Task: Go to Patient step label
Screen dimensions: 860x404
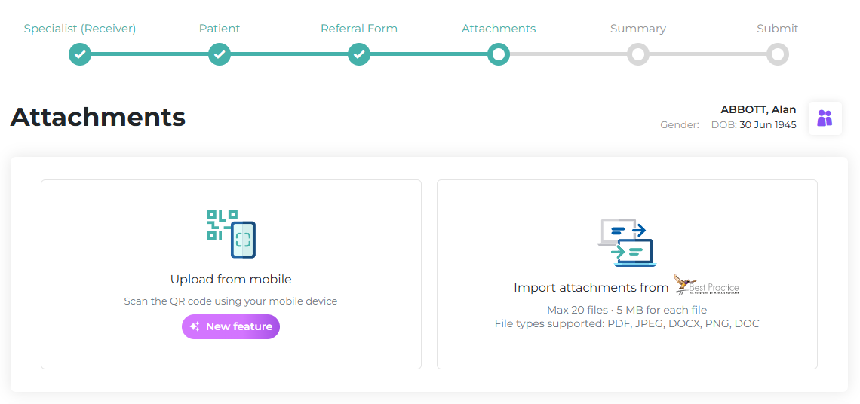Action: tap(220, 29)
